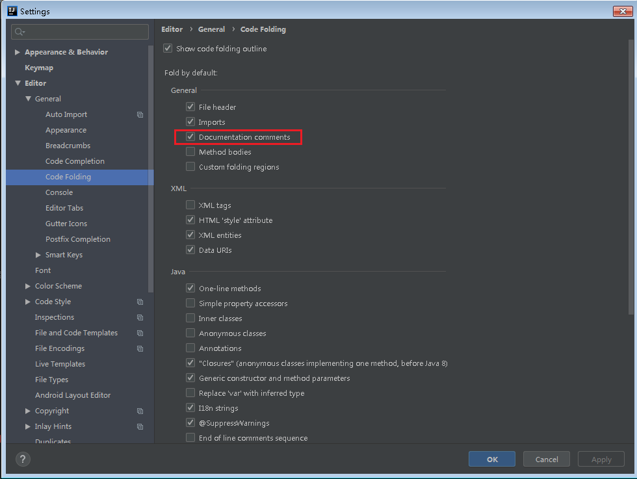Click the icon beside Copyright

140,411
